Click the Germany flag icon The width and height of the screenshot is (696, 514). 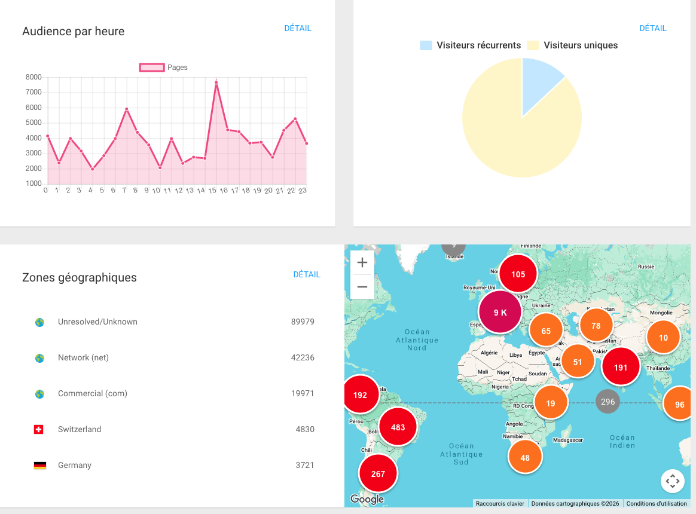pos(40,465)
